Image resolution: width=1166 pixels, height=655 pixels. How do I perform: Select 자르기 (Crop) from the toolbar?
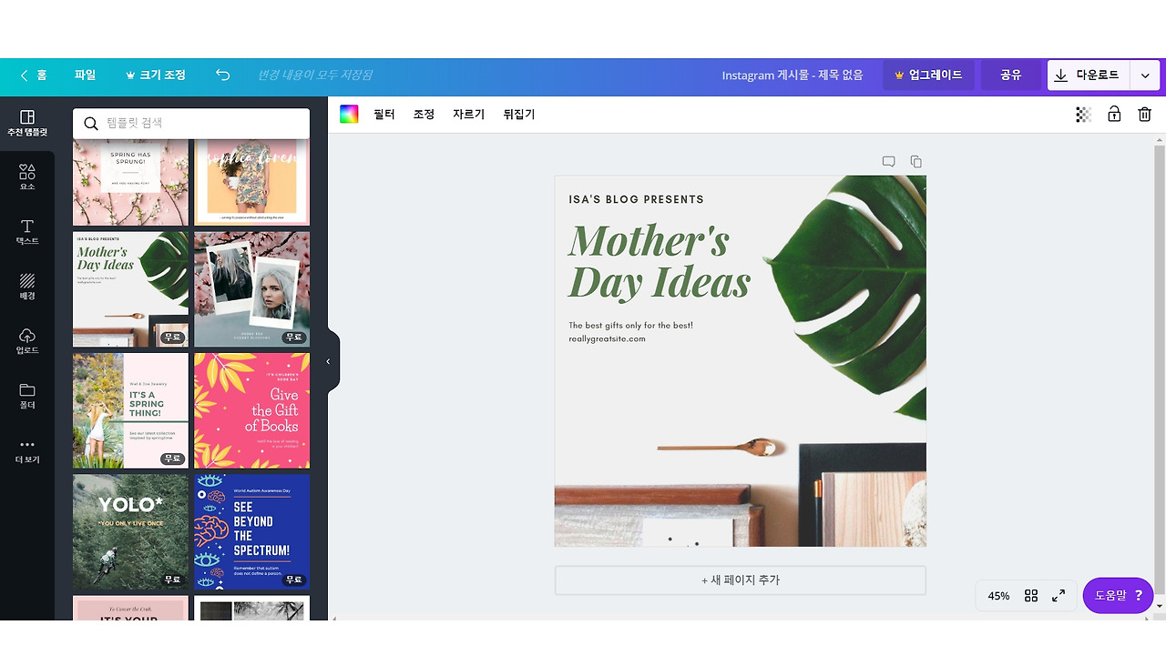(467, 114)
